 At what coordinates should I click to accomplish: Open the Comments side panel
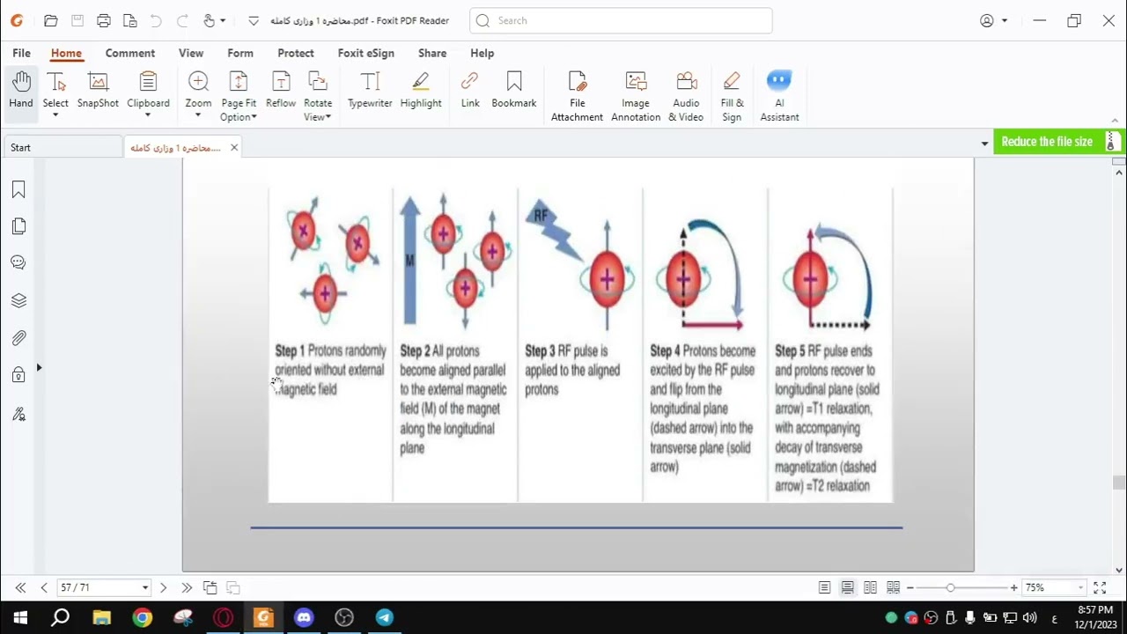[x=18, y=262]
